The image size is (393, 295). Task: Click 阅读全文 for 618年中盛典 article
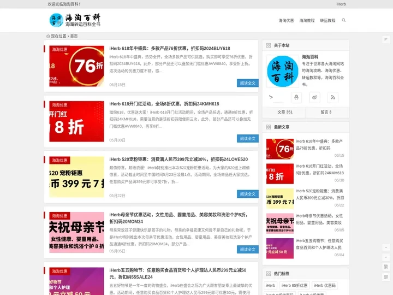point(248,83)
